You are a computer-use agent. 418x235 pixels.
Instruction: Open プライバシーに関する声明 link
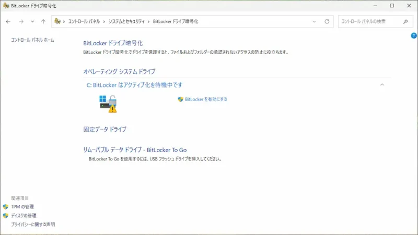point(33,225)
